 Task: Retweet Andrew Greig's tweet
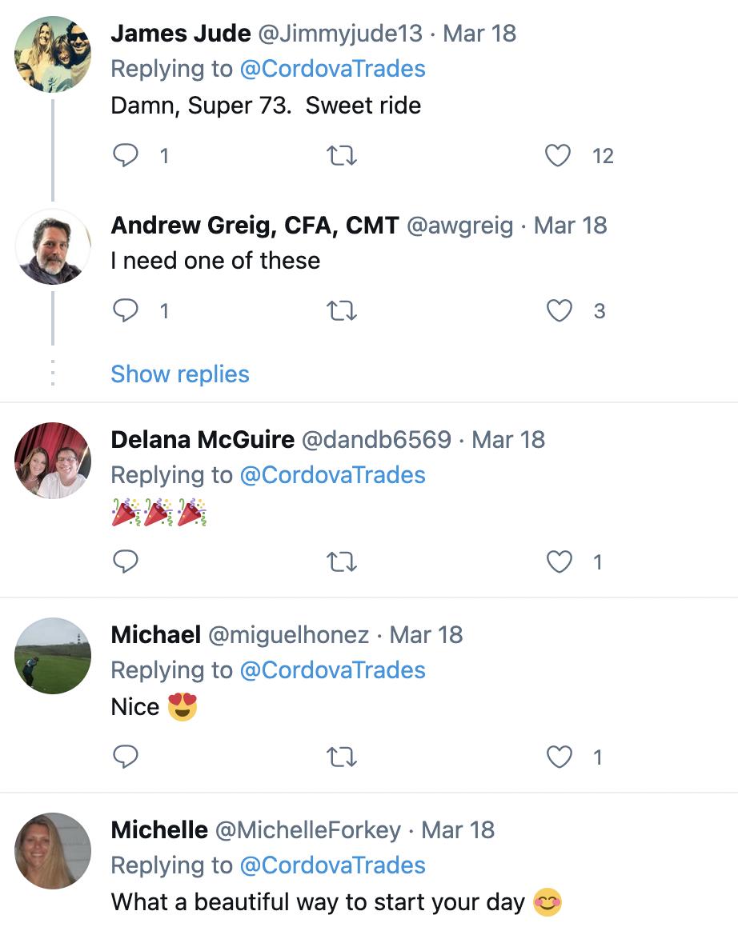(x=343, y=310)
